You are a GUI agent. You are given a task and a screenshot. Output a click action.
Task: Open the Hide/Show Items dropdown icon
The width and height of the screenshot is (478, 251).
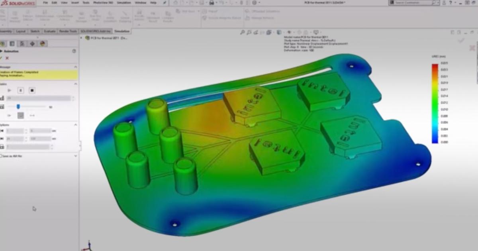click(x=290, y=32)
